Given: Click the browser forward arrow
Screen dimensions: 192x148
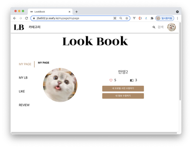Looking at the screenshot, I should click(x=21, y=18).
